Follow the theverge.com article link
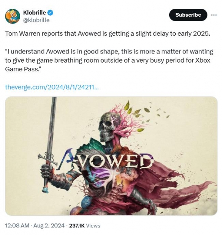The image size is (222, 235). pyautogui.click(x=52, y=87)
